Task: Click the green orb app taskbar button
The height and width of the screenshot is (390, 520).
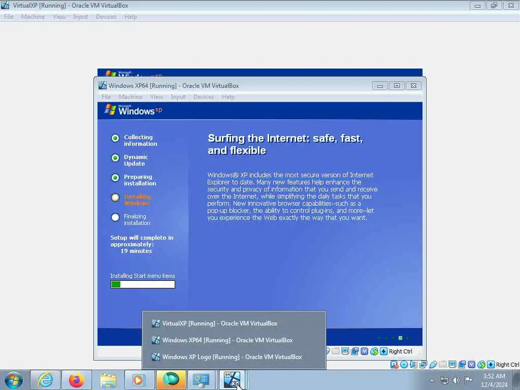Action: [171, 380]
